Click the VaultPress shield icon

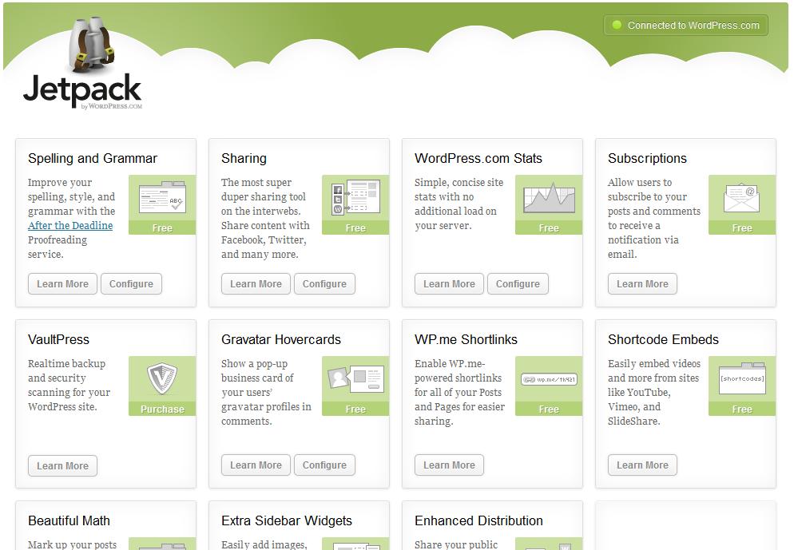pyautogui.click(x=162, y=378)
